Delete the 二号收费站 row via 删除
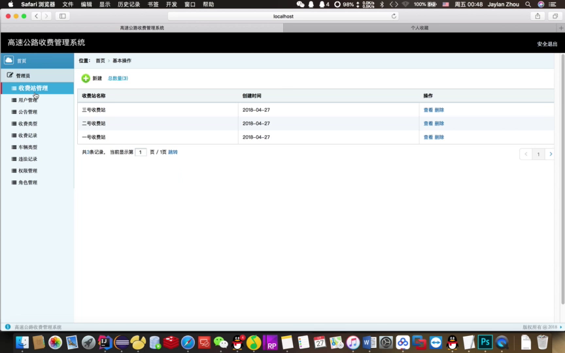The height and width of the screenshot is (353, 565). tap(439, 124)
